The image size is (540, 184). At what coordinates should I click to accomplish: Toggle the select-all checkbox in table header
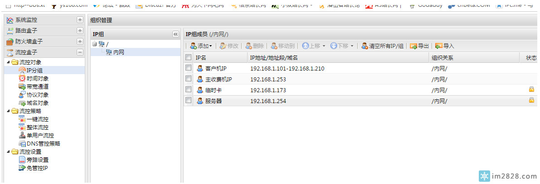pyautogui.click(x=189, y=57)
